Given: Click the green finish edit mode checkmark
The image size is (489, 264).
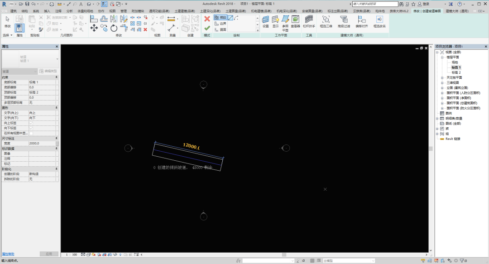Looking at the screenshot, I should click(x=207, y=28).
